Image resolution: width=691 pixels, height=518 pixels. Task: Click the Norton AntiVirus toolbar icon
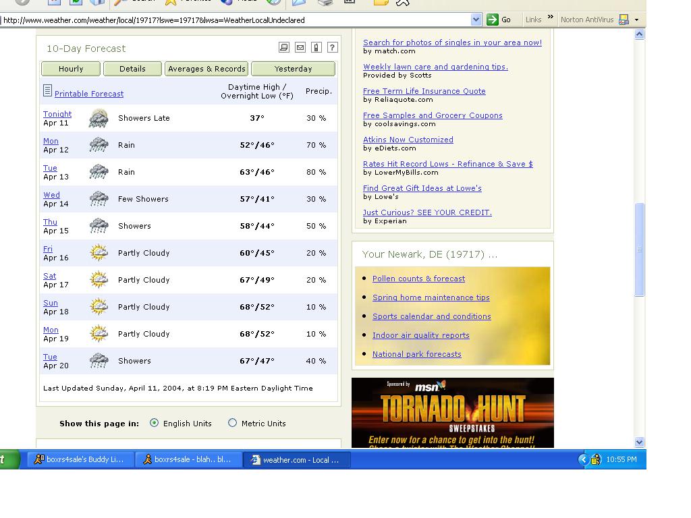click(x=624, y=20)
